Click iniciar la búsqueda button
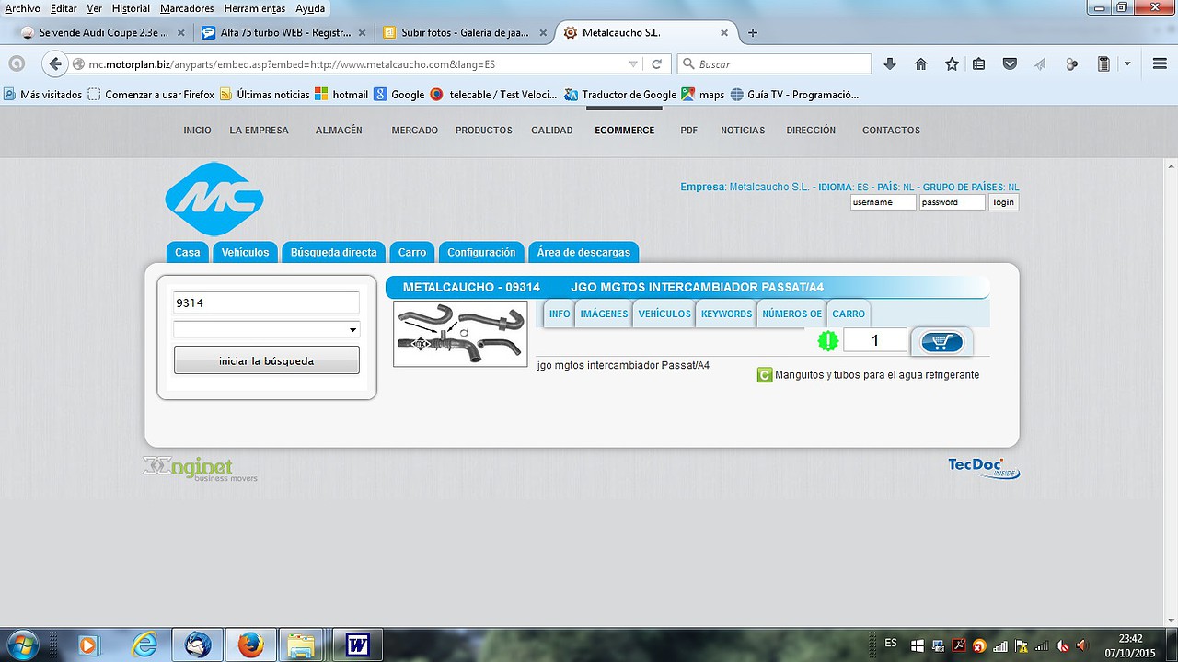The width and height of the screenshot is (1178, 662). (x=267, y=360)
